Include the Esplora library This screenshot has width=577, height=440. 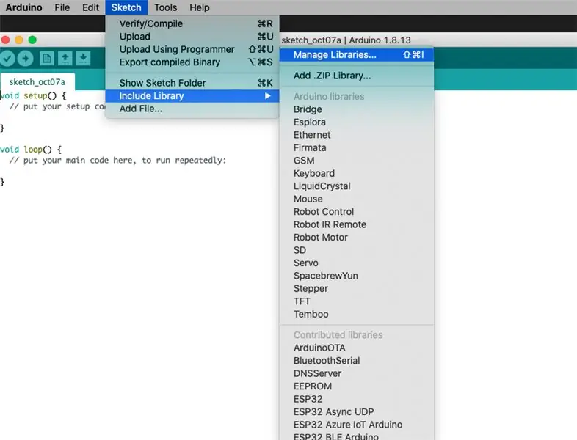coord(357,122)
